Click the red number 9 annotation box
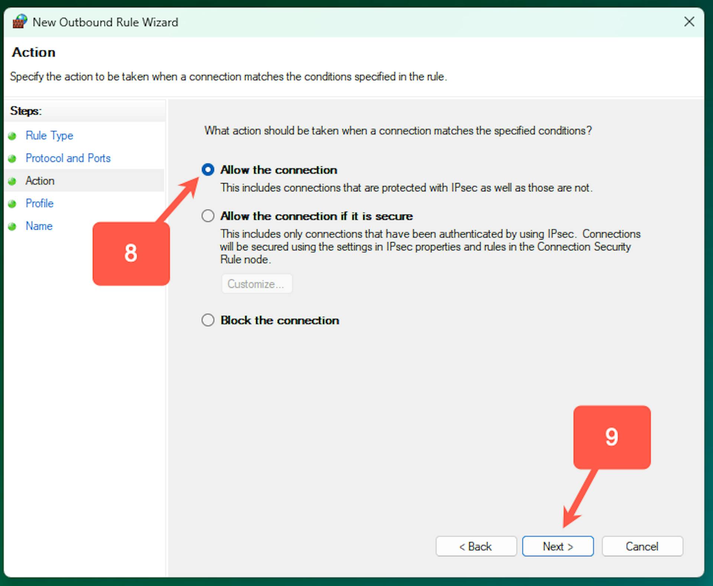The height and width of the screenshot is (586, 713). [x=612, y=437]
